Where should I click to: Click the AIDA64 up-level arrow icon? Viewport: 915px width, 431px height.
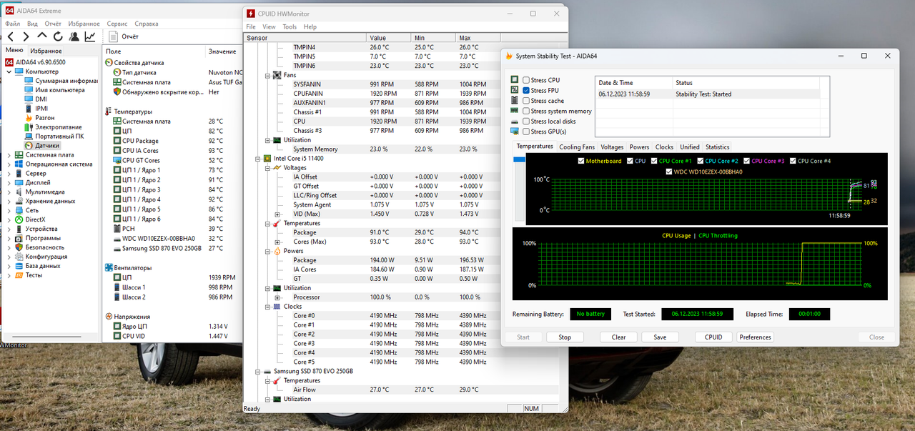(x=41, y=36)
